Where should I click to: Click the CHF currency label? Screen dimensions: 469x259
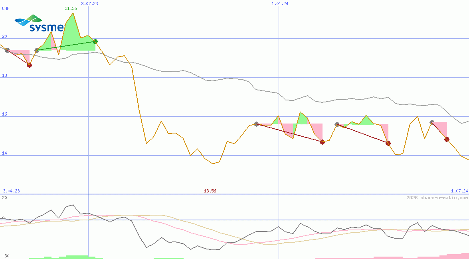click(x=6, y=8)
